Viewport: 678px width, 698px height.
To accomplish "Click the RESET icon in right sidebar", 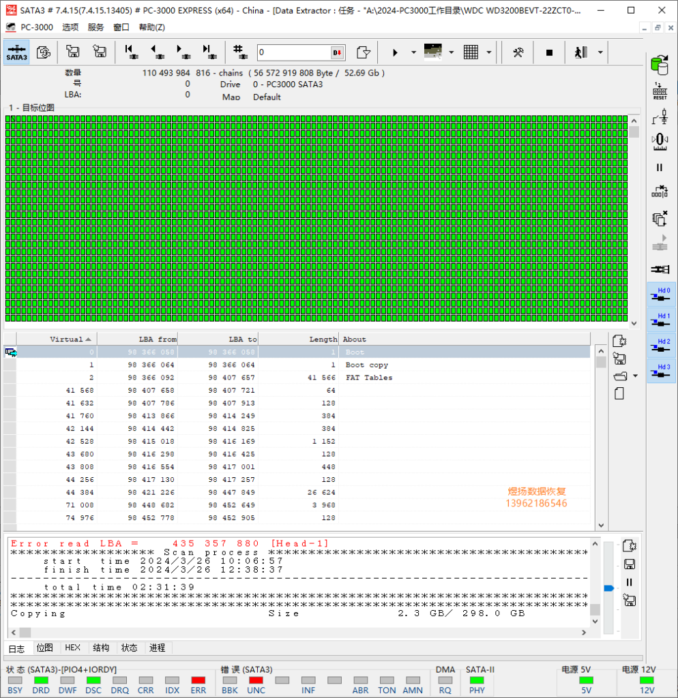I will pos(660,91).
